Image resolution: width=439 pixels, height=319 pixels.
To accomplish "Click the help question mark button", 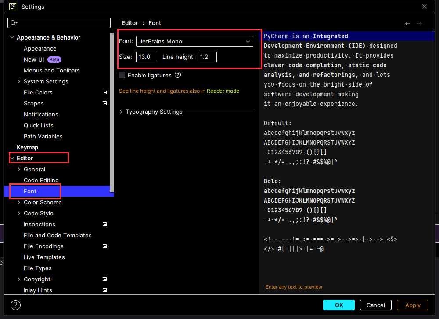I will pos(16,305).
